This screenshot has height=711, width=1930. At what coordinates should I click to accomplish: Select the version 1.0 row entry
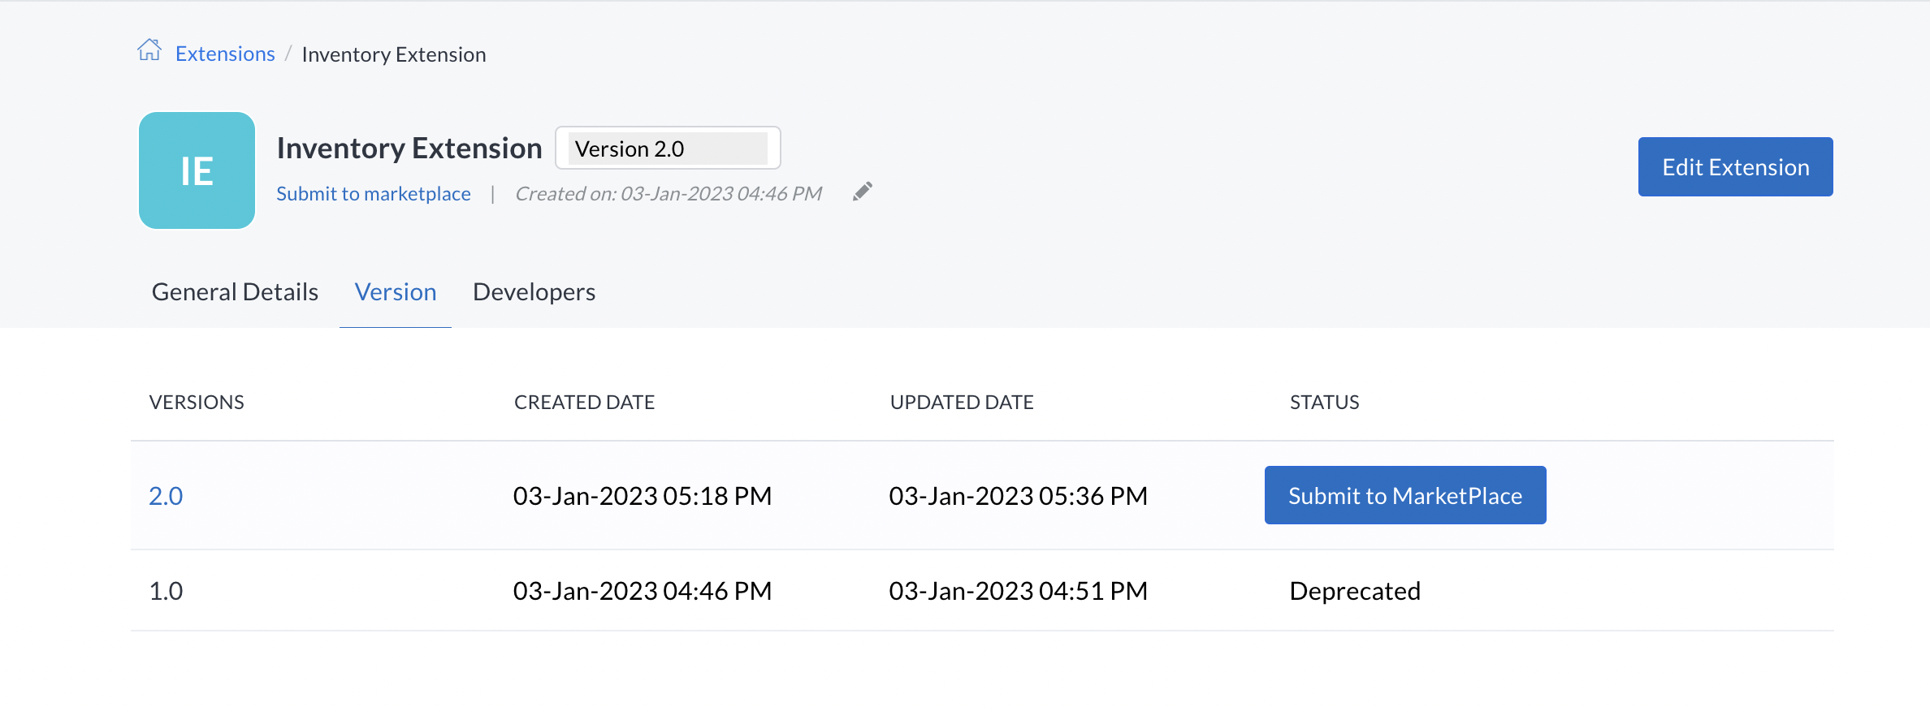pyautogui.click(x=166, y=591)
